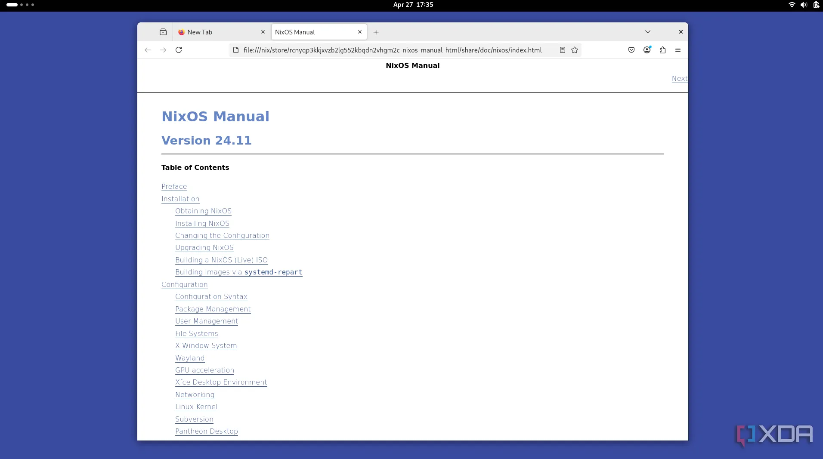Go to the Next page link
This screenshot has height=459, width=823.
[679, 78]
